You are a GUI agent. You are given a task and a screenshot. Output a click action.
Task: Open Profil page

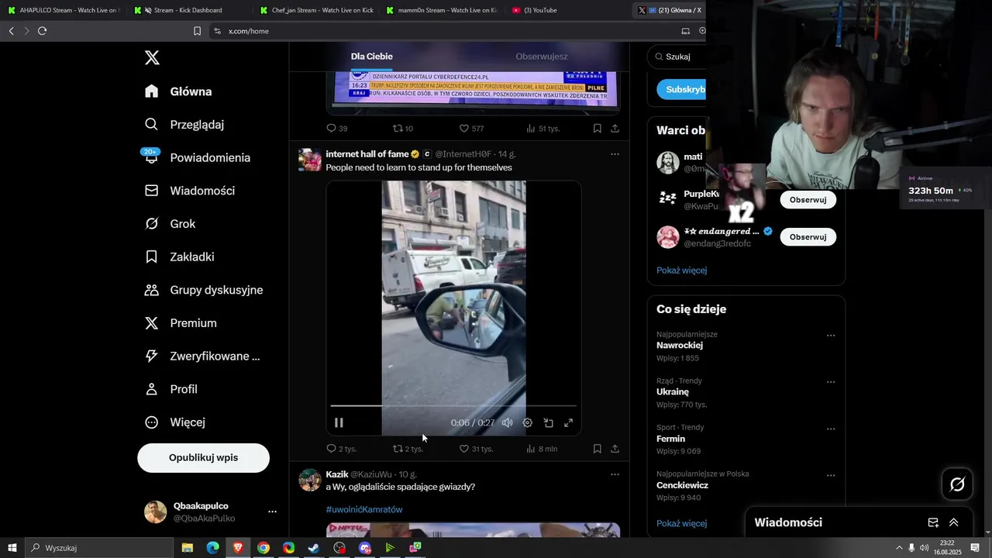pyautogui.click(x=171, y=389)
